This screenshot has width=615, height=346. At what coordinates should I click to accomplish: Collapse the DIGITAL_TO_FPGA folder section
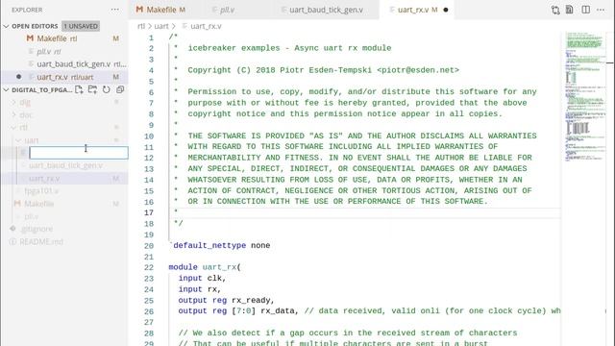click(x=6, y=89)
